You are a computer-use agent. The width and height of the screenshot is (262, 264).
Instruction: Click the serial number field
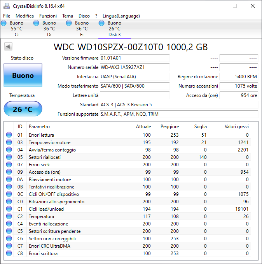134,67
